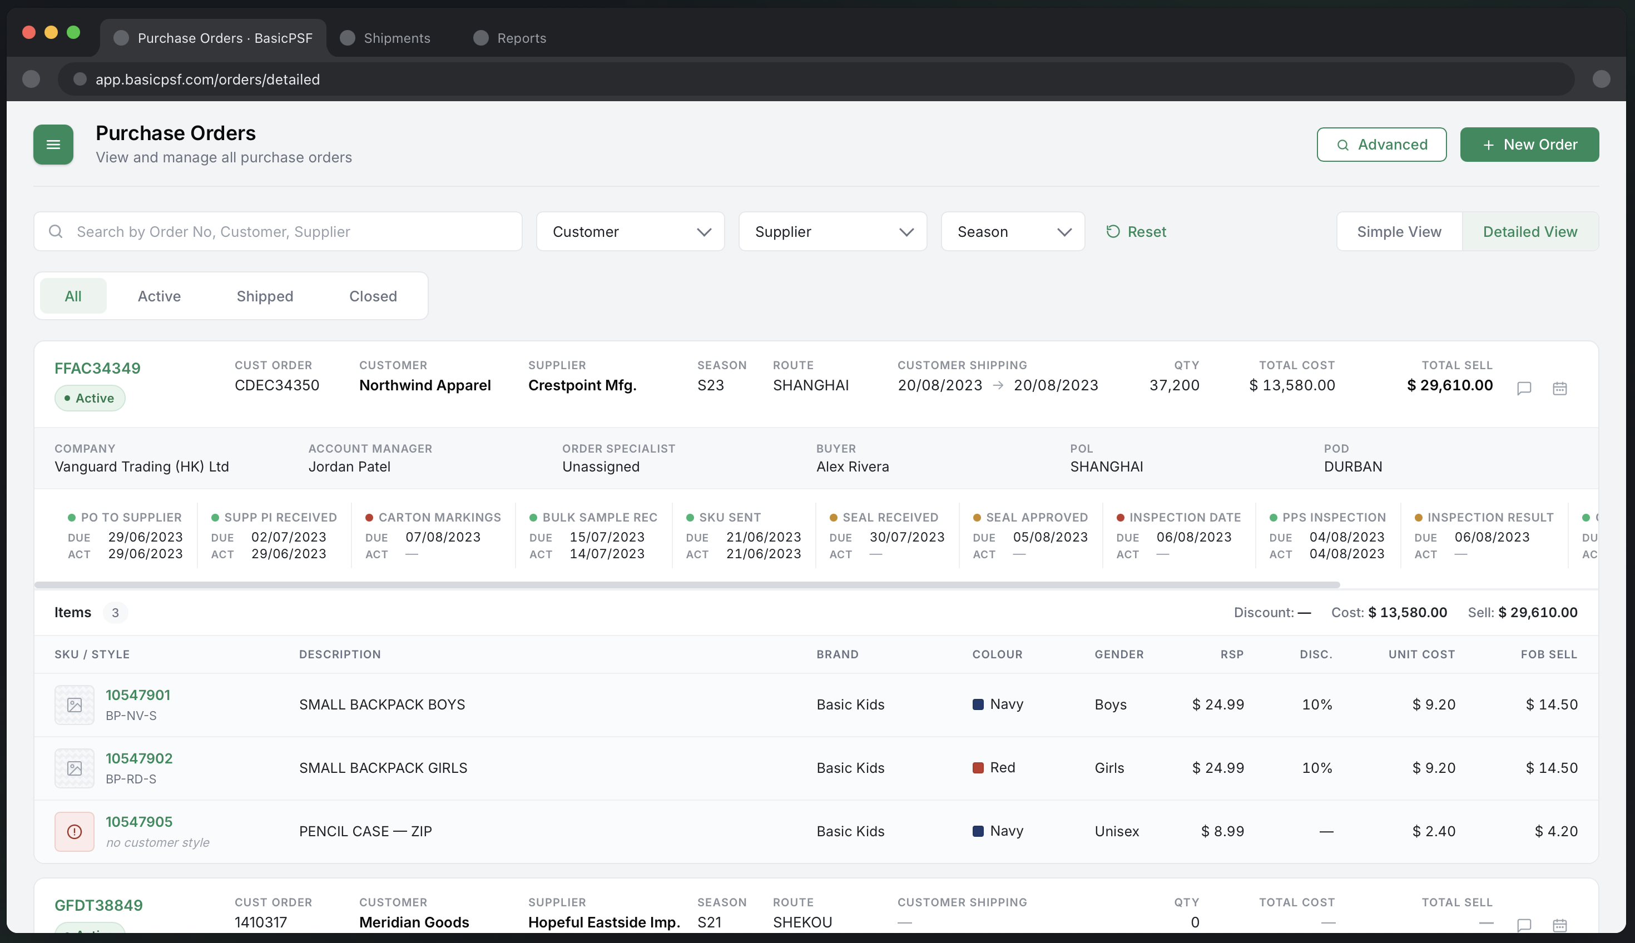Select the Shipped status tab
Viewport: 1635px width, 943px height.
pyautogui.click(x=265, y=296)
